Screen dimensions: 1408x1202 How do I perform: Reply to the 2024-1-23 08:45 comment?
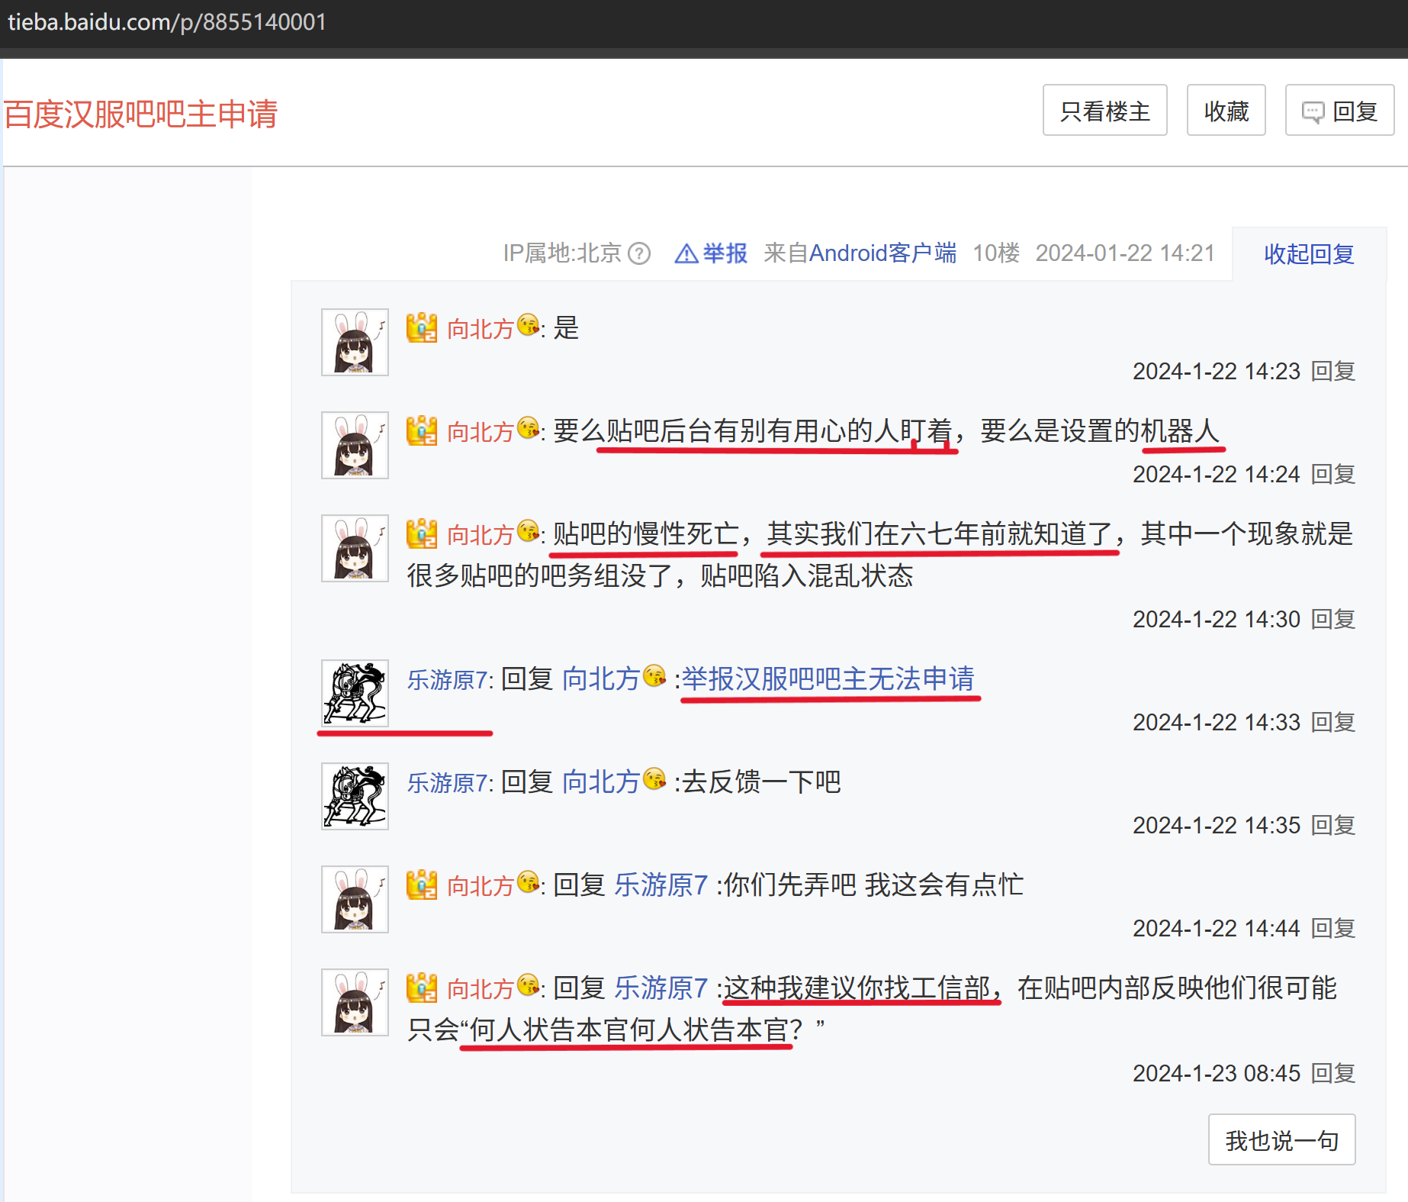(x=1332, y=1073)
